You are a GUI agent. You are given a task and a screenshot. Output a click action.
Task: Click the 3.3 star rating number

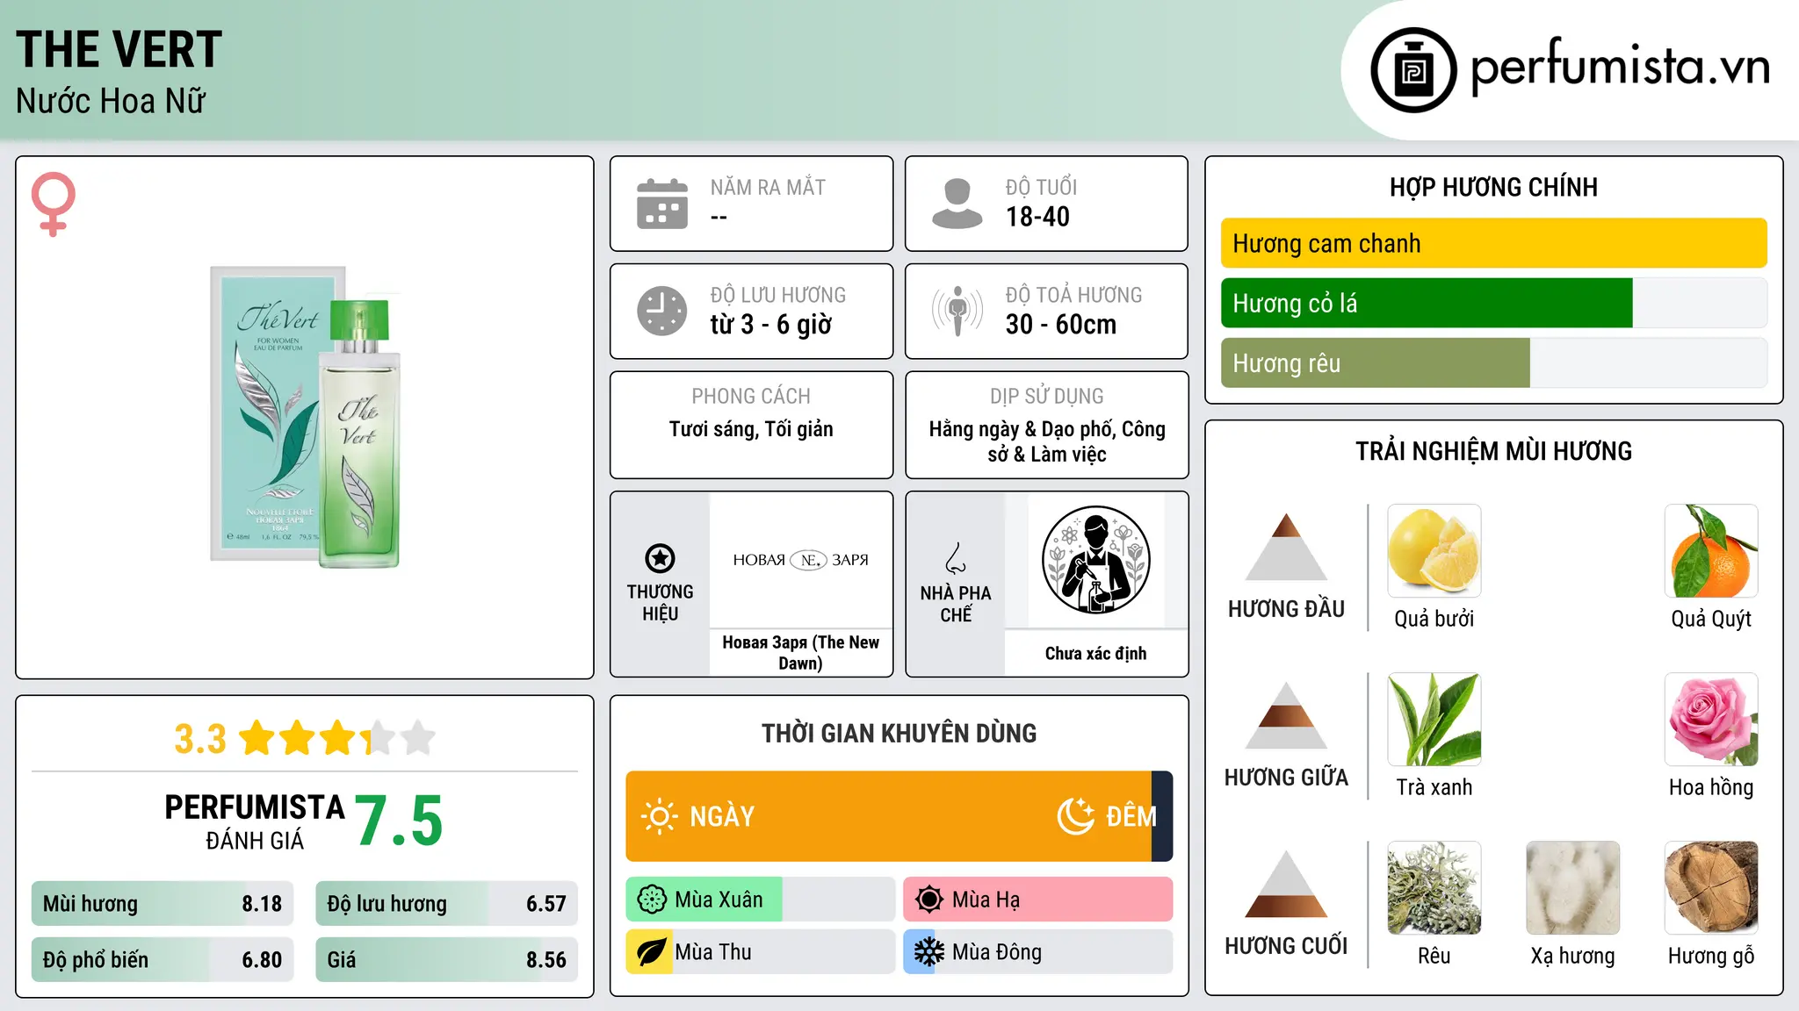[200, 739]
